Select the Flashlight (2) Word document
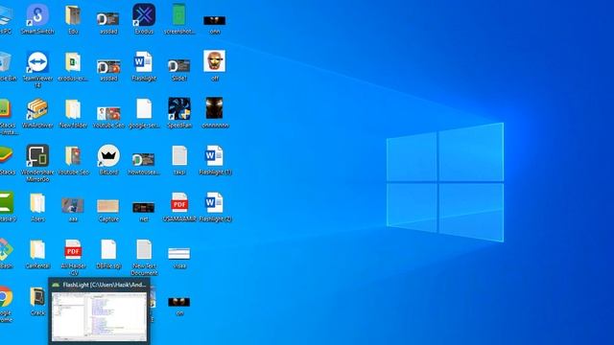The image size is (614, 345). (x=214, y=202)
